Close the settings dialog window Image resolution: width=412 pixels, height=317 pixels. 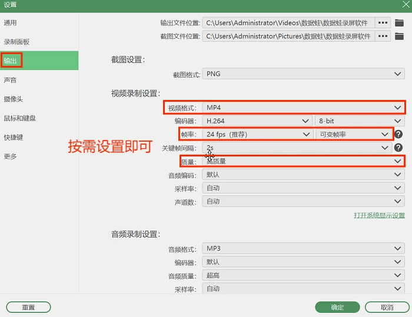click(x=406, y=4)
